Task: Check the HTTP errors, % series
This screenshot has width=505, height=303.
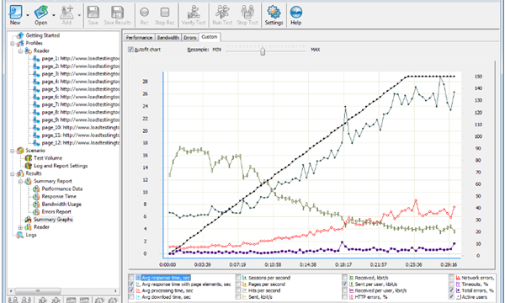Action: click(344, 297)
